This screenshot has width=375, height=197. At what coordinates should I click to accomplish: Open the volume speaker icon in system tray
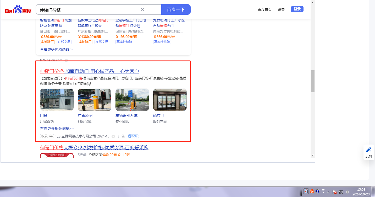coord(347,192)
